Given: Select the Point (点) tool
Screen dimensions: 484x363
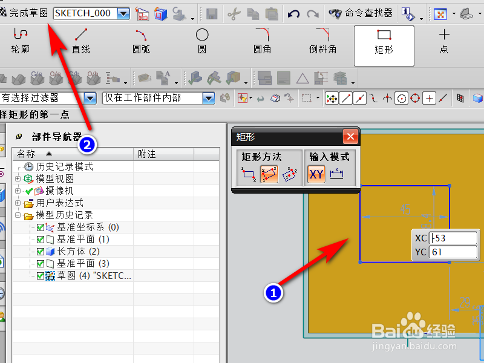Looking at the screenshot, I should point(444,41).
